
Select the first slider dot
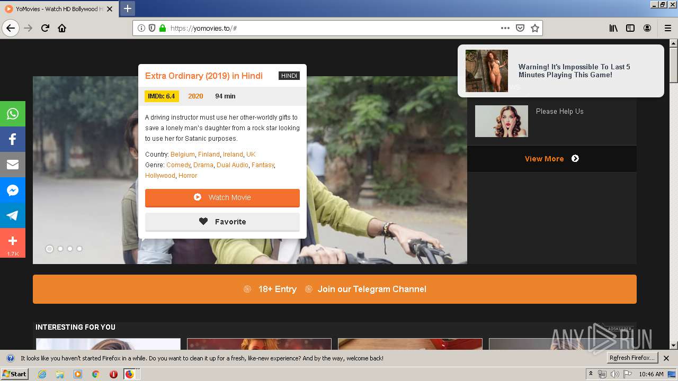49,249
